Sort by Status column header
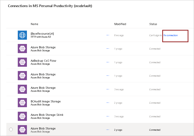Image resolution: width=194 pixels, height=136 pixels. pyautogui.click(x=153, y=24)
